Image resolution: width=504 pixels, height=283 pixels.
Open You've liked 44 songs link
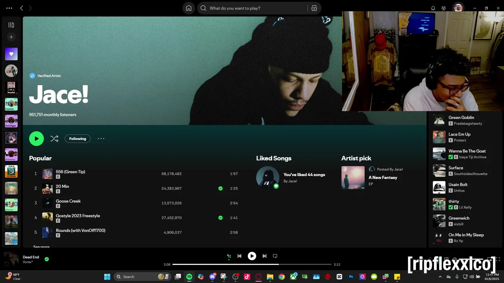pyautogui.click(x=304, y=175)
